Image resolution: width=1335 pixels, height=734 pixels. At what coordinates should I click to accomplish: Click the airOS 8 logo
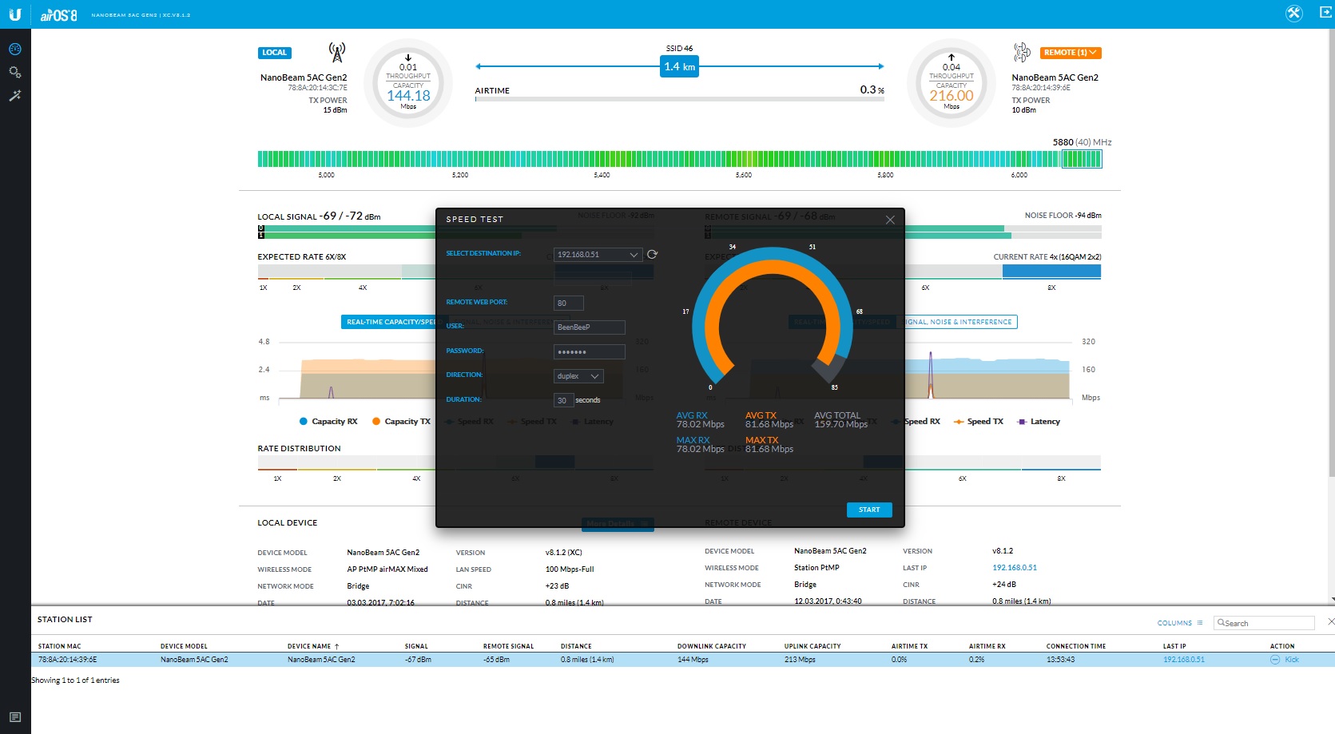[x=59, y=14]
